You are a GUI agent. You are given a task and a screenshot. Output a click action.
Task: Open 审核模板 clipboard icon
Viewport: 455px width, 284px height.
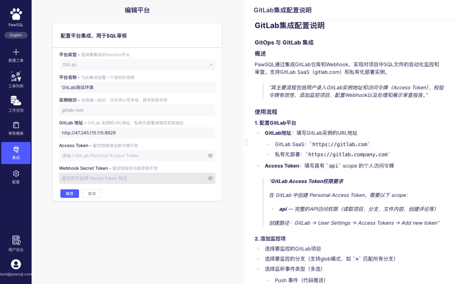(16, 125)
